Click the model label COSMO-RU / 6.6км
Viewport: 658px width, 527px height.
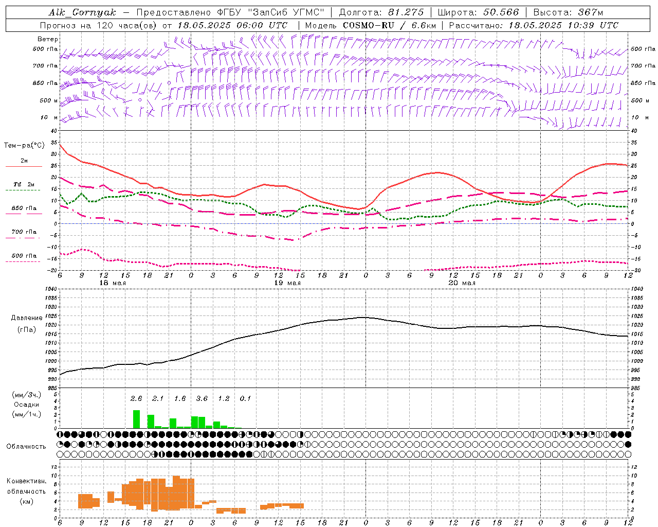[x=390, y=25]
